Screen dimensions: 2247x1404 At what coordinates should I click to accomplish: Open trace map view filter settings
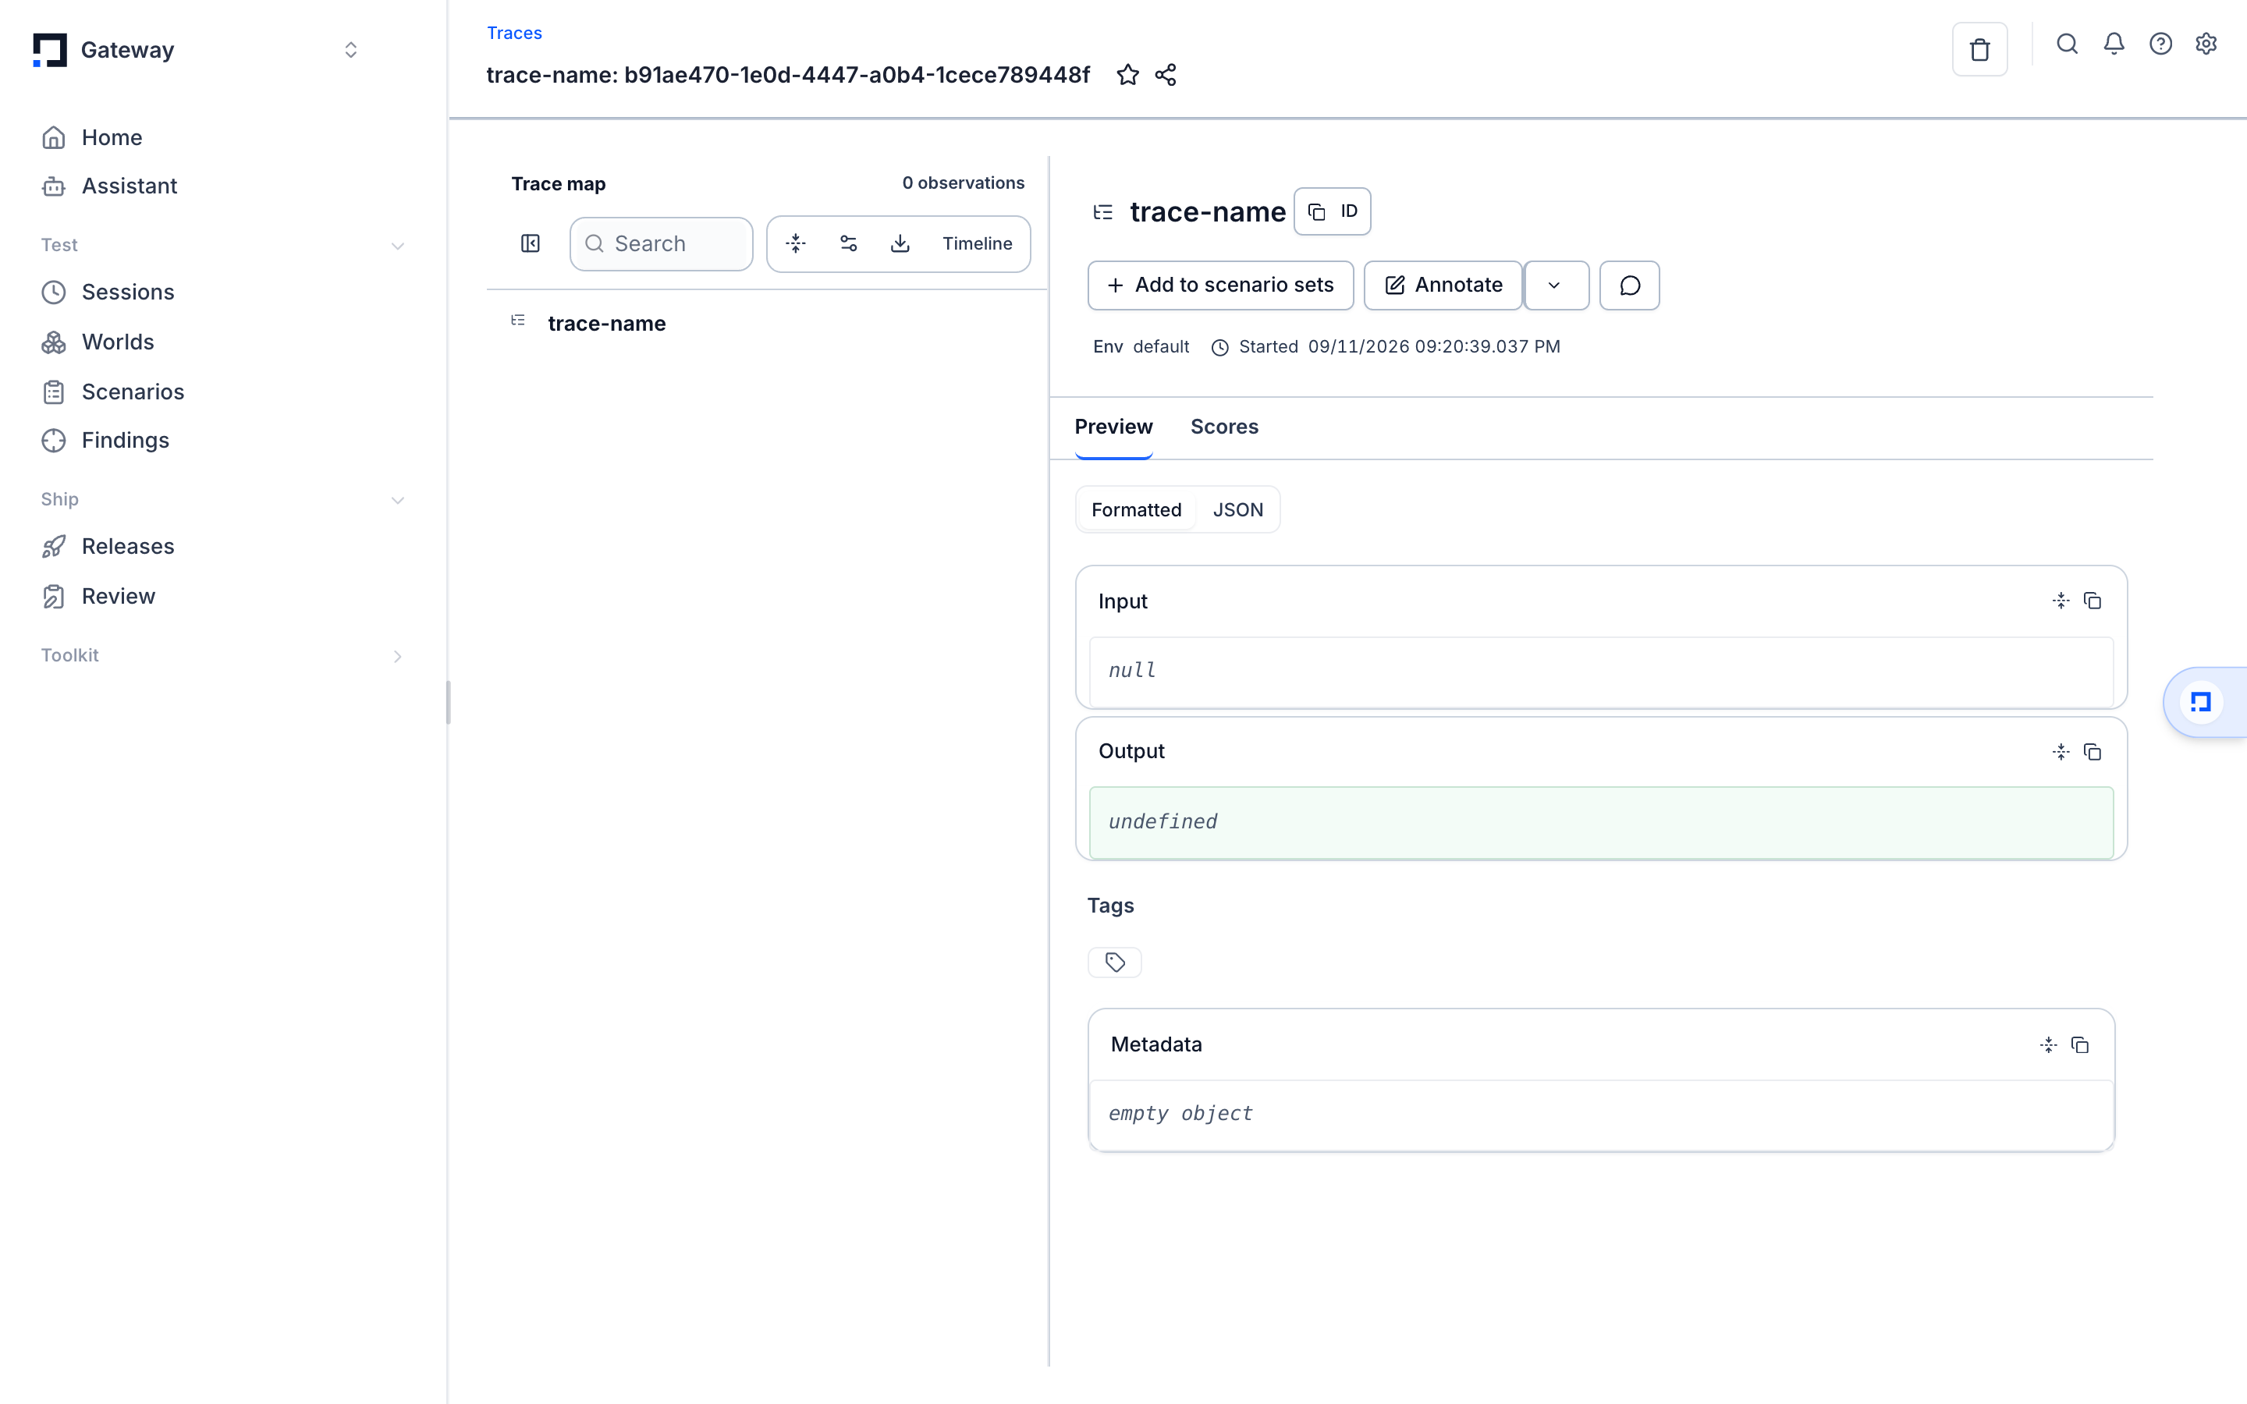click(848, 243)
